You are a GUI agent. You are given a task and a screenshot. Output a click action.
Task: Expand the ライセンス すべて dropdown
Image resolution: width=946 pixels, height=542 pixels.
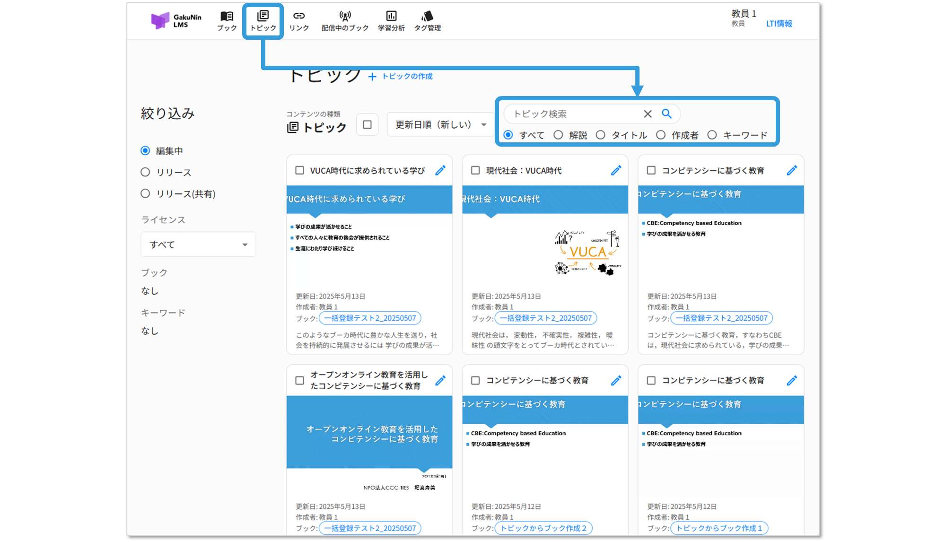point(198,245)
